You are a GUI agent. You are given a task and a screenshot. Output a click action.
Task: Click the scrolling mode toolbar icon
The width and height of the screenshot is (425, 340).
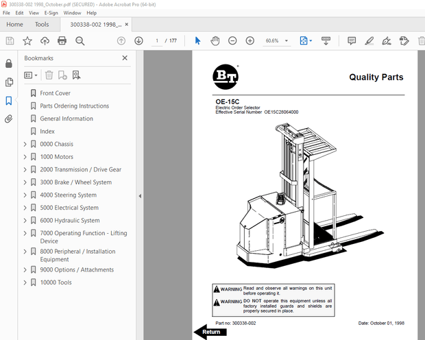tap(326, 41)
